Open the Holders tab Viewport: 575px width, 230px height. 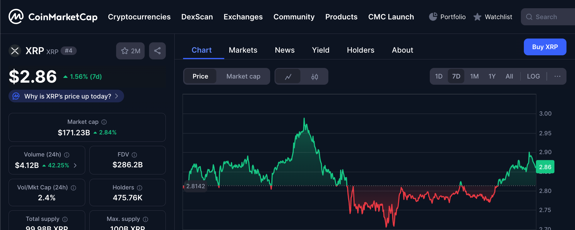tap(360, 50)
